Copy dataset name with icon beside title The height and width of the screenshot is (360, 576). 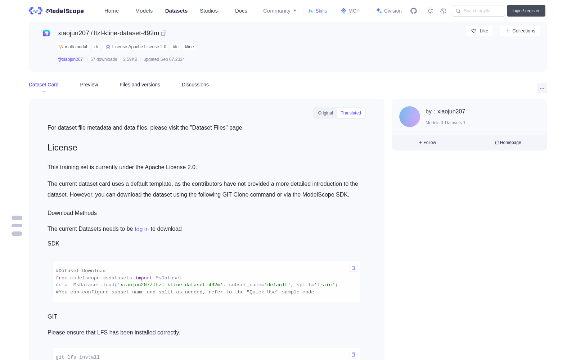[164, 33]
